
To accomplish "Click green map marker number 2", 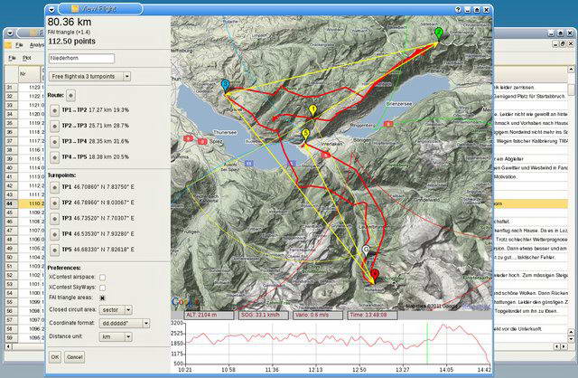I will coord(438,33).
